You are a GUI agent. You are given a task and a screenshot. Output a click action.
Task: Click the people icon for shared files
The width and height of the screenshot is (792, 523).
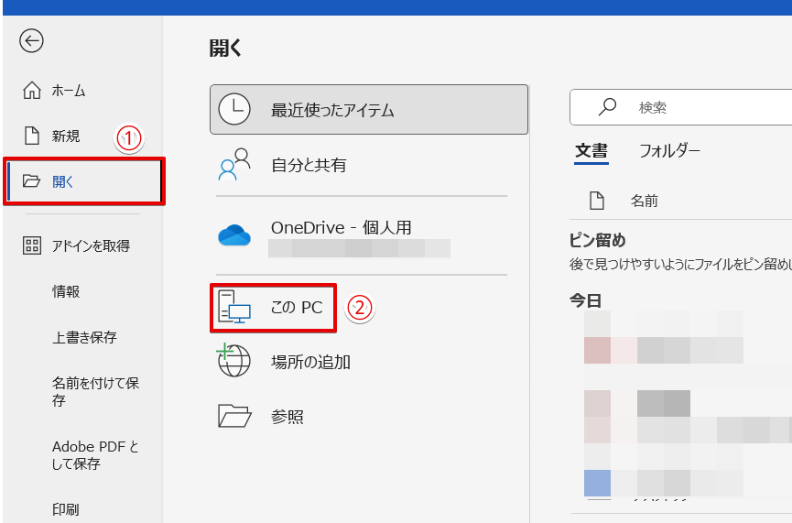coord(234,164)
